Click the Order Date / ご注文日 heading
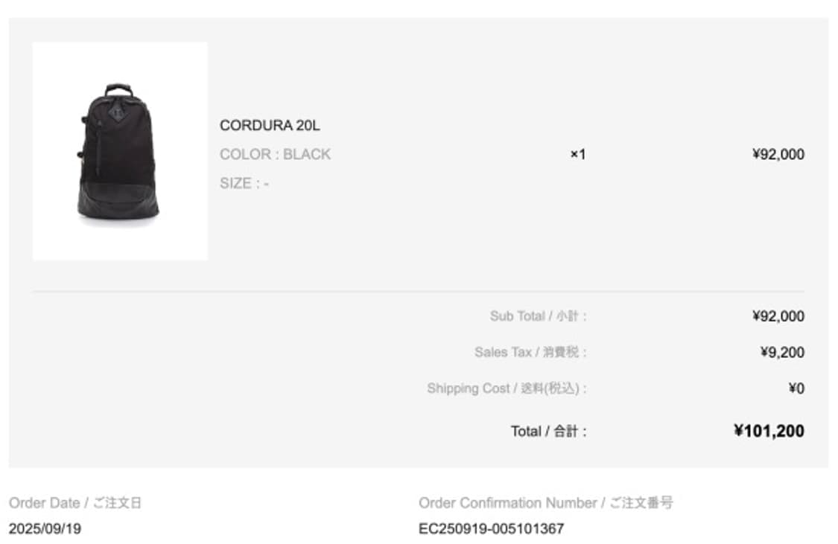Image resolution: width=838 pixels, height=544 pixels. tap(75, 503)
